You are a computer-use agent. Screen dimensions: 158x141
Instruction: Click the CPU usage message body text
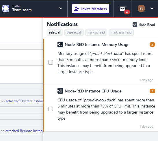(x=106, y=109)
